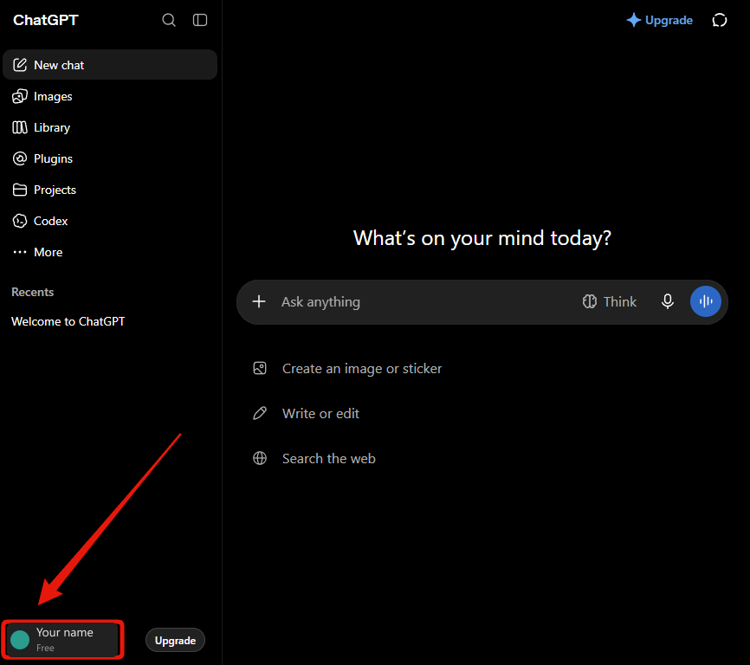Viewport: 750px width, 665px height.
Task: Click the New chat pencil icon
Action: pyautogui.click(x=20, y=65)
